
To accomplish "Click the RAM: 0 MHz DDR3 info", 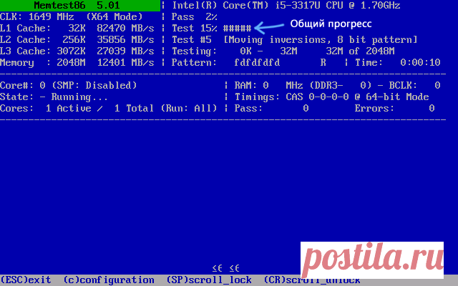I will (x=303, y=85).
